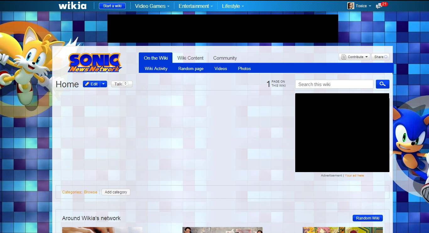429x233 pixels.
Task: Click the blue search magnifier button
Action: pyautogui.click(x=383, y=84)
